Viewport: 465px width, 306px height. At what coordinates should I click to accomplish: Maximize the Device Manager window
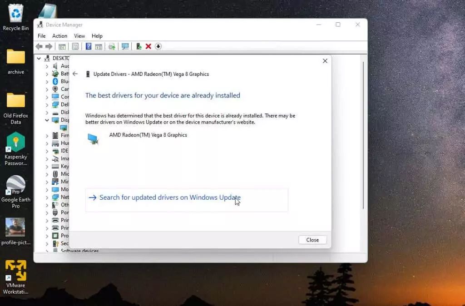point(338,25)
